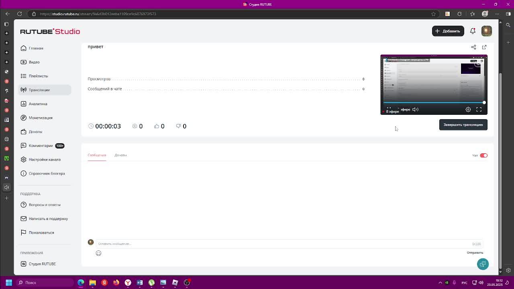Viewport: 514px width, 289px height.
Task: Reload the page with refresh icon
Action: pyautogui.click(x=19, y=14)
